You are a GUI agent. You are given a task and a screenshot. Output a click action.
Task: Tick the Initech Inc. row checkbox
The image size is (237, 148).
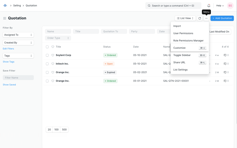(x=47, y=64)
